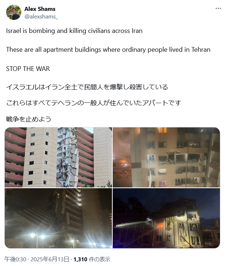Open the @alexshams_ handle link
This screenshot has width=229, height=266.
click(x=41, y=17)
